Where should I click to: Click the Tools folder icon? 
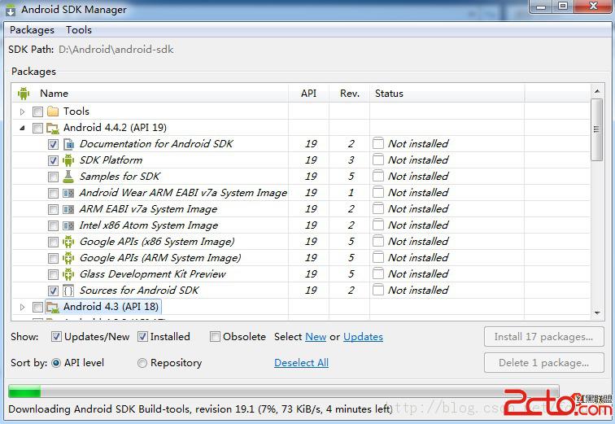[x=53, y=111]
